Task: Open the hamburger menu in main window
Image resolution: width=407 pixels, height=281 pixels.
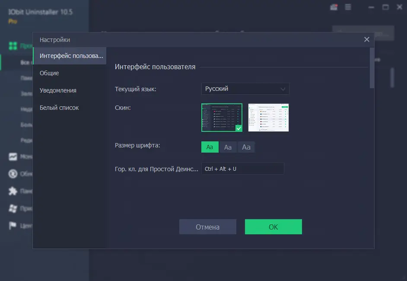Action: click(x=348, y=7)
